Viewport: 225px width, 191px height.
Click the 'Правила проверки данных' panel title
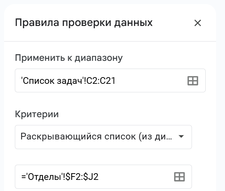(84, 23)
